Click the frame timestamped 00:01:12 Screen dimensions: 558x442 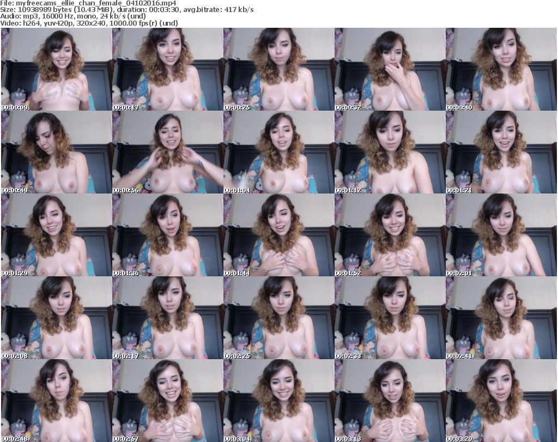390,152
